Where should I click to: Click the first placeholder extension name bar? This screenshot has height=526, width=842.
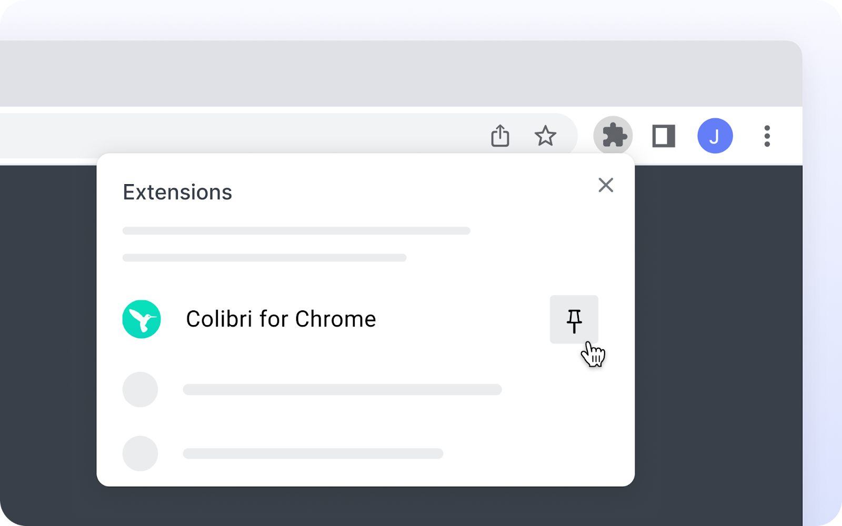point(343,390)
